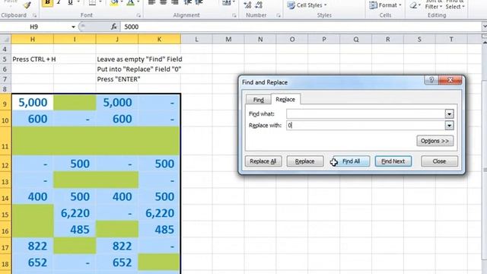Image resolution: width=487 pixels, height=274 pixels.
Task: Toggle Italic formatting in Font group
Action: pyautogui.click(x=59, y=3)
